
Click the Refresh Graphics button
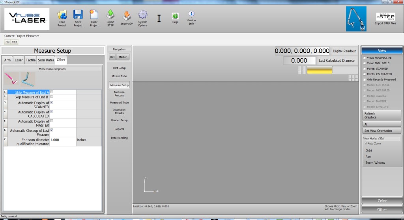[x=382, y=115]
